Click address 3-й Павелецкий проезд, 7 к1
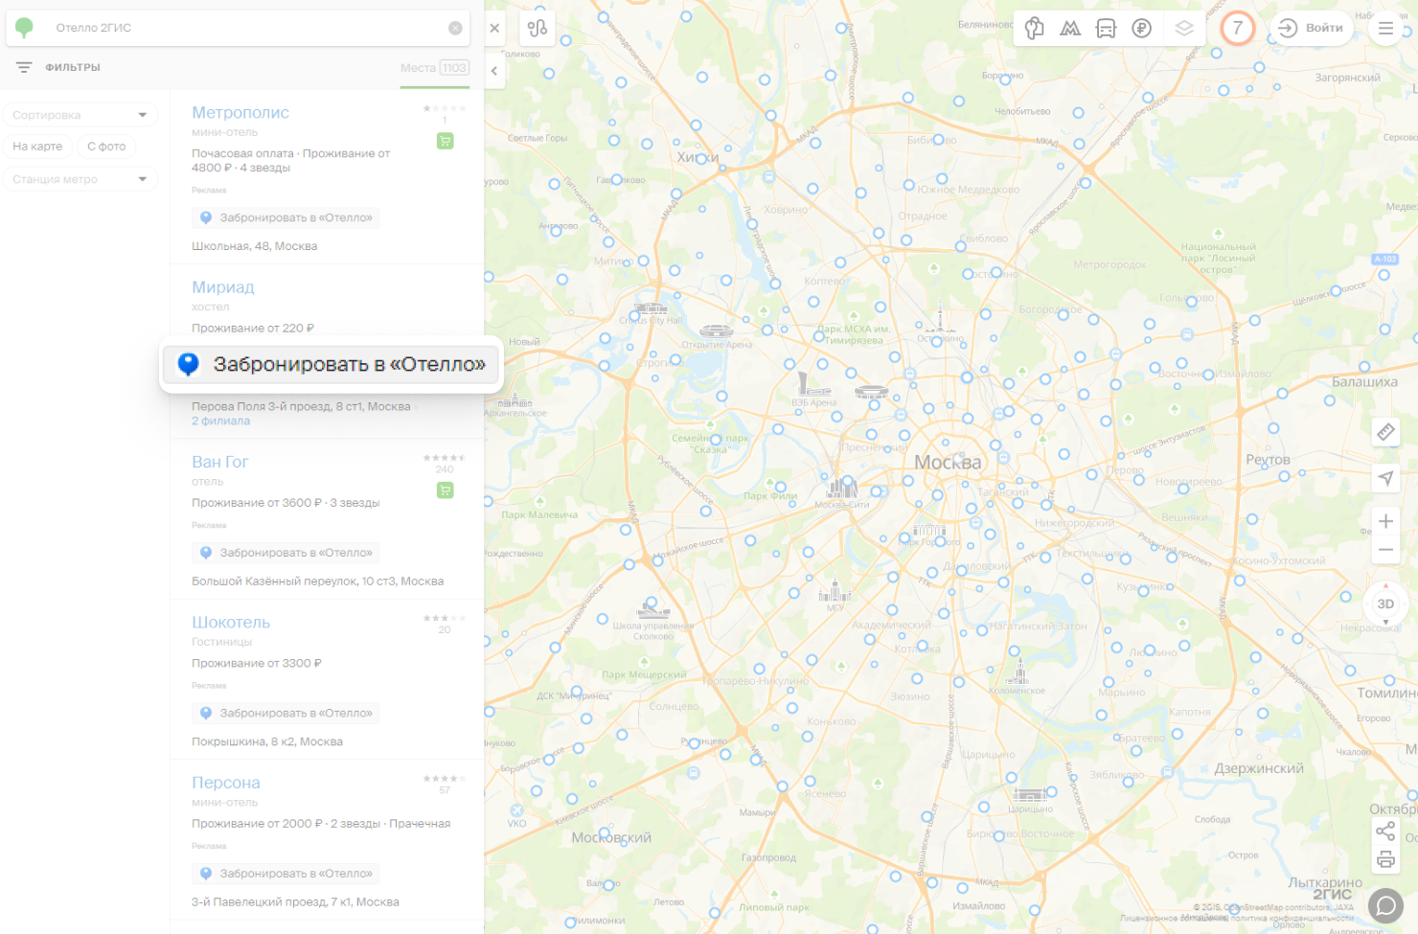1418x934 pixels. coord(295,902)
